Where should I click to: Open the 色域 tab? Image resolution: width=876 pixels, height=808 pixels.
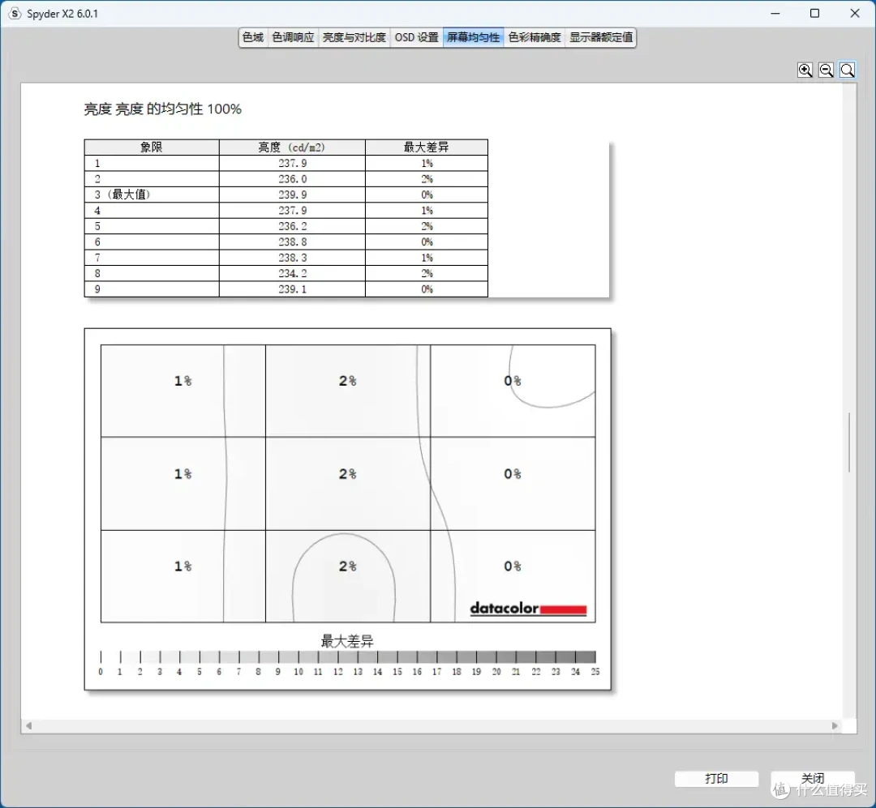click(x=253, y=37)
